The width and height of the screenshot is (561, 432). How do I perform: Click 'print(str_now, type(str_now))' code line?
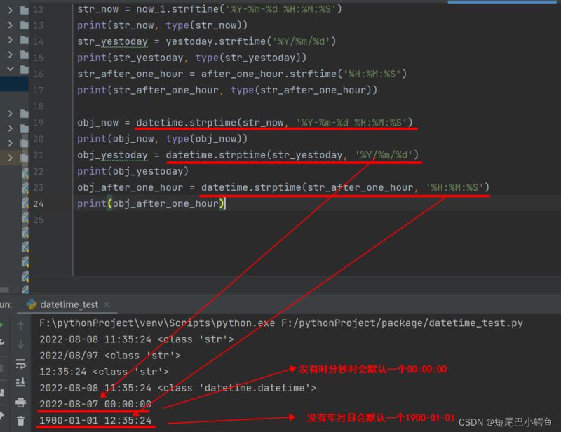coord(162,25)
